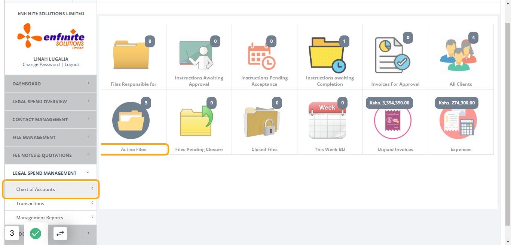Open Invoices For Approval document icon

point(392,56)
